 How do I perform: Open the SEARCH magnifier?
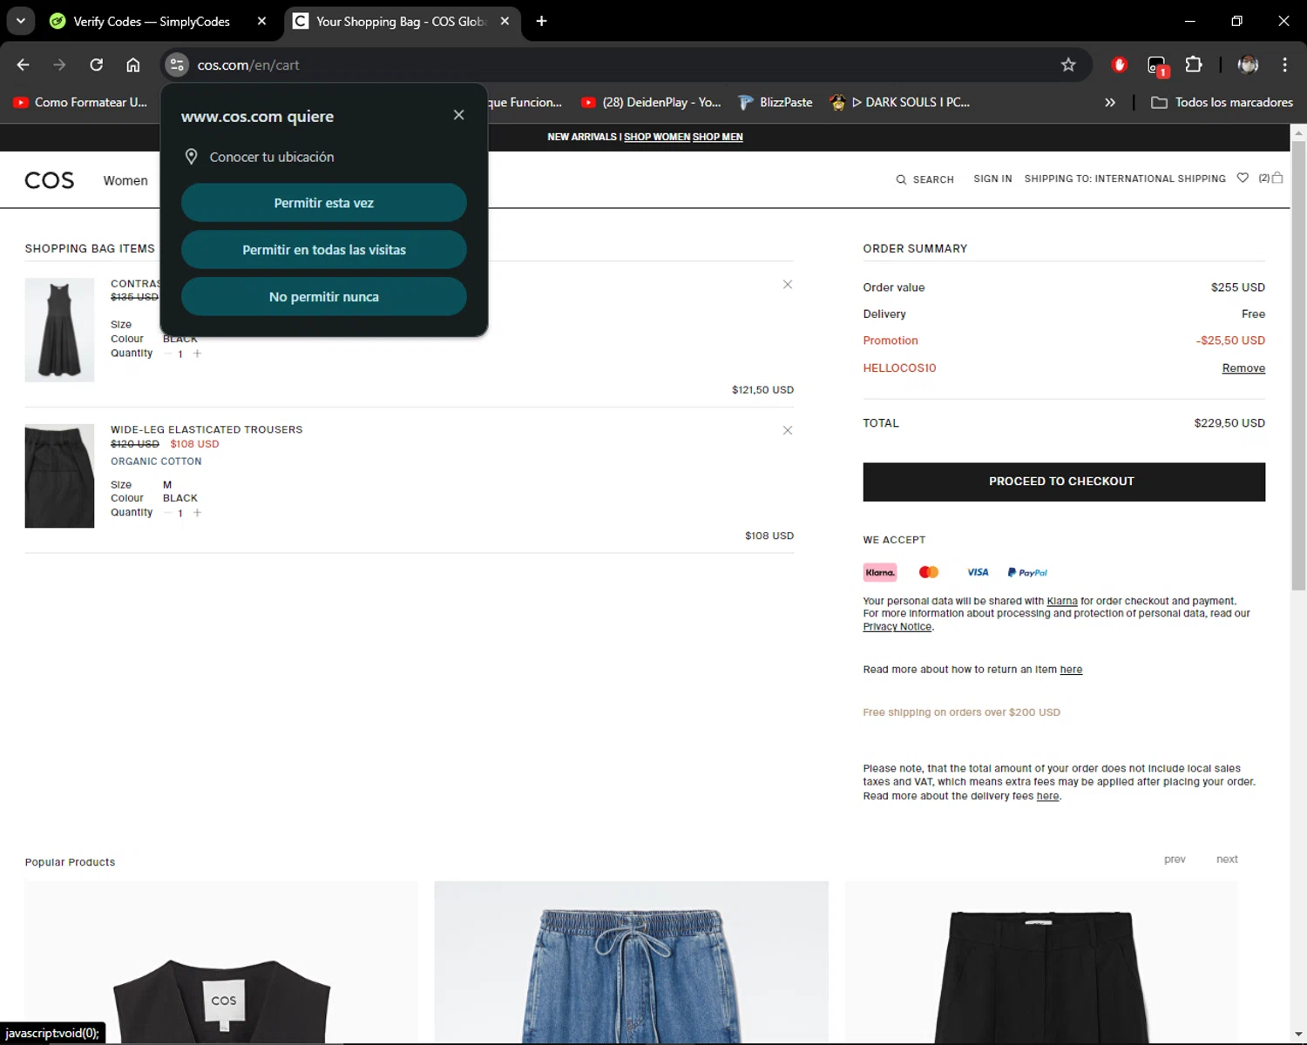pos(924,179)
